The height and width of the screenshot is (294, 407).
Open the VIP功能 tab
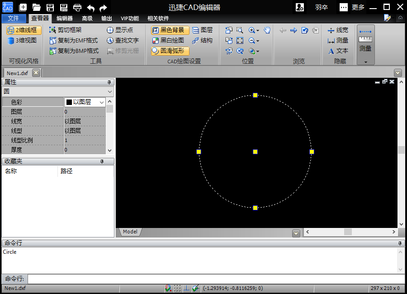(130, 19)
